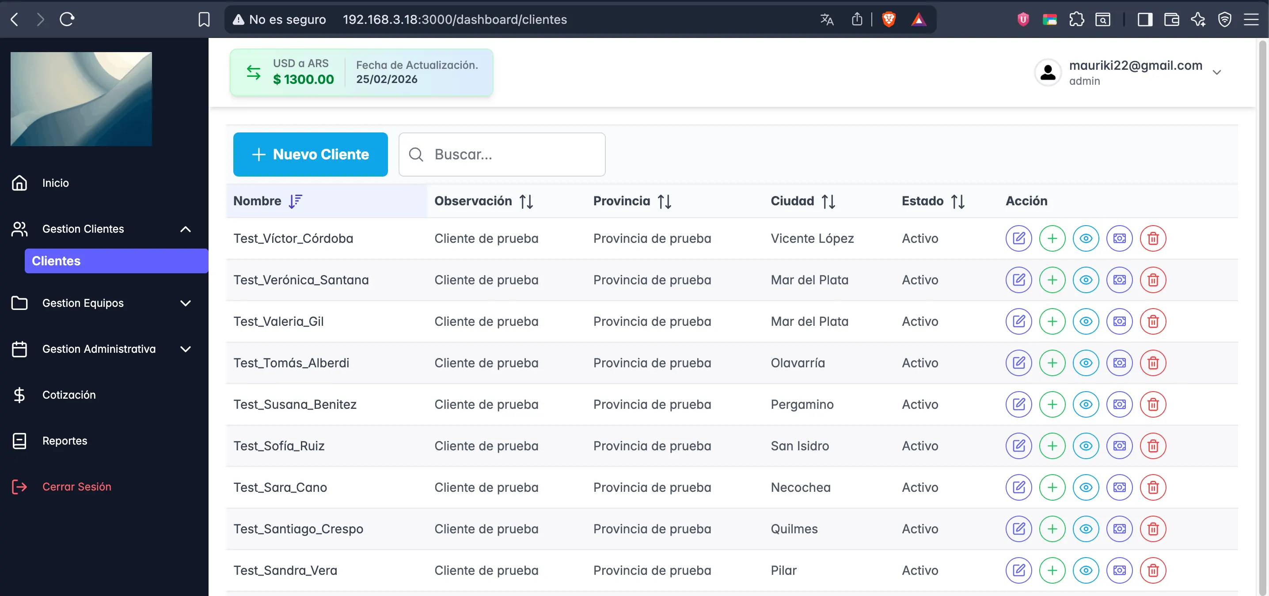Click edit icon for Test_Víctor_Córdoba
This screenshot has height=596, width=1269.
tap(1018, 239)
